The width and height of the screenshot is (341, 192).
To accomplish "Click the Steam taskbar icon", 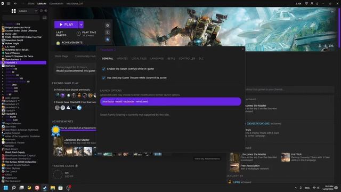I will [x=45, y=188].
